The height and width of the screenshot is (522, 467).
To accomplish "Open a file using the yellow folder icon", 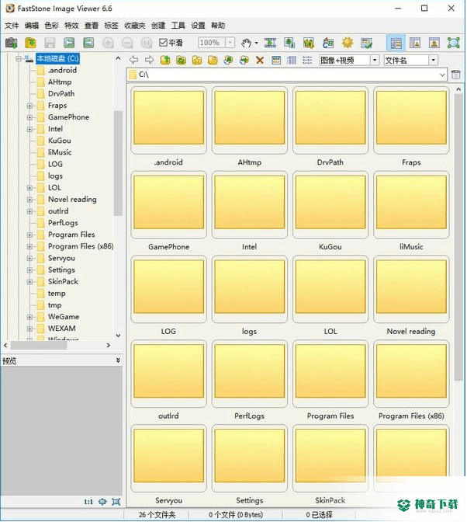I will [x=30, y=43].
